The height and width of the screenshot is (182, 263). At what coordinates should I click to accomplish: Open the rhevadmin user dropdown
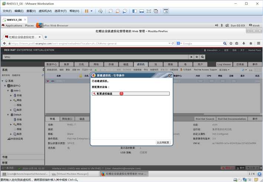pyautogui.click(x=212, y=50)
